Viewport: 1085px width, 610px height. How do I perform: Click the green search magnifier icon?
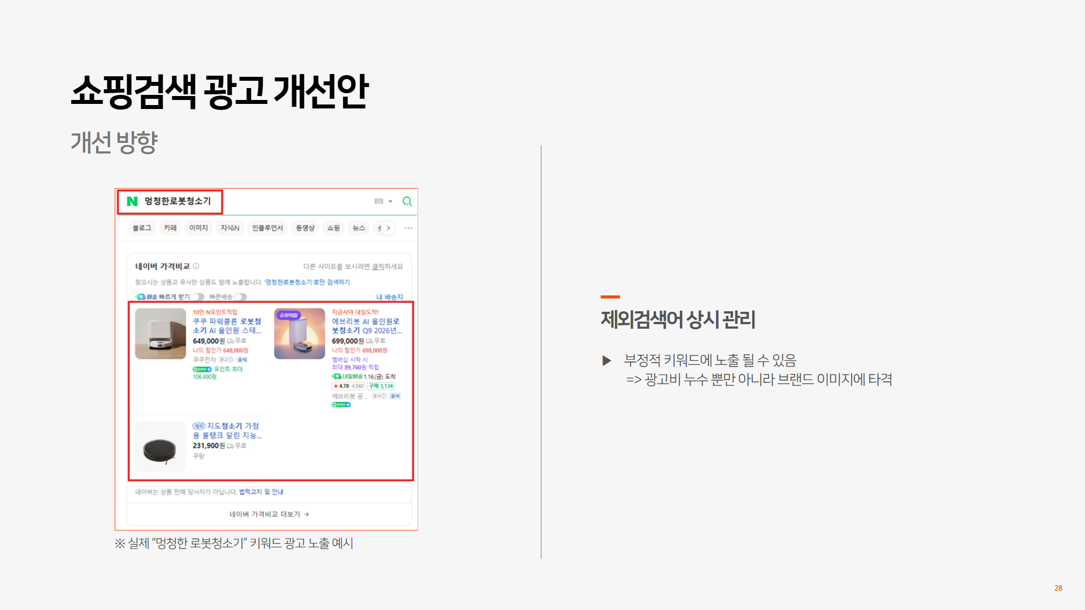(x=407, y=202)
